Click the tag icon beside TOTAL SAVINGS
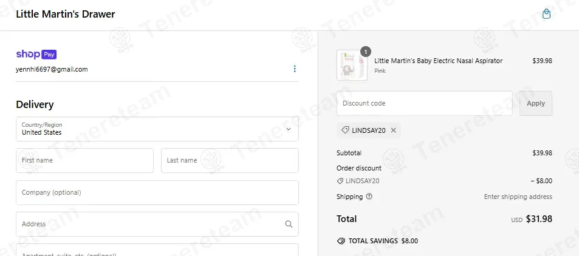Image resolution: width=579 pixels, height=256 pixels. 341,241
